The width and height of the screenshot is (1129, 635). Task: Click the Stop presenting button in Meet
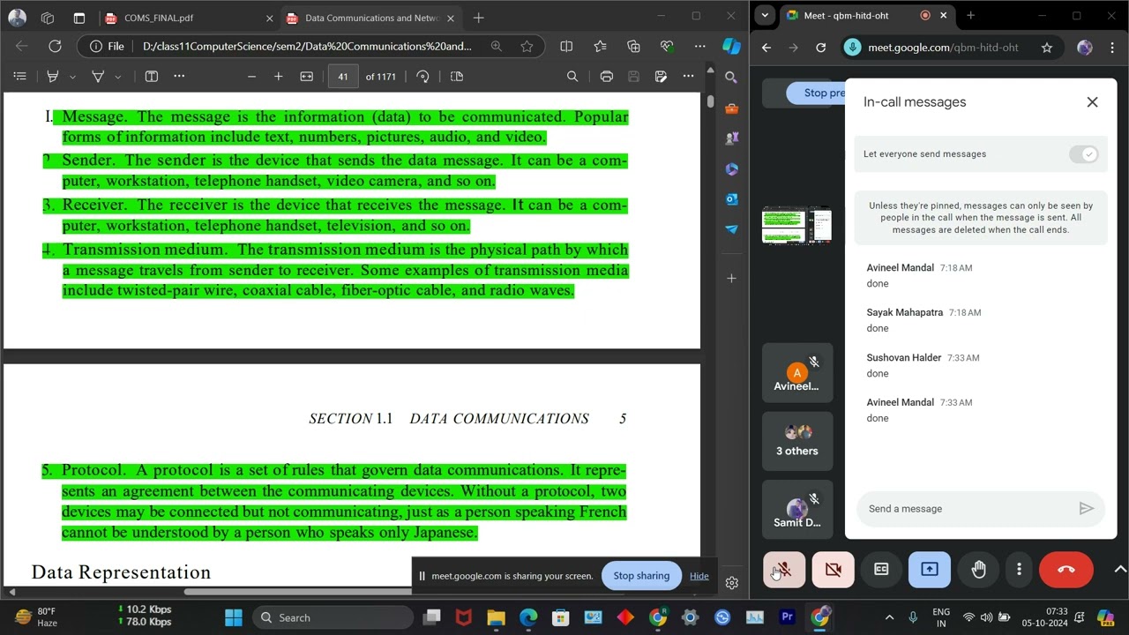[x=817, y=93]
